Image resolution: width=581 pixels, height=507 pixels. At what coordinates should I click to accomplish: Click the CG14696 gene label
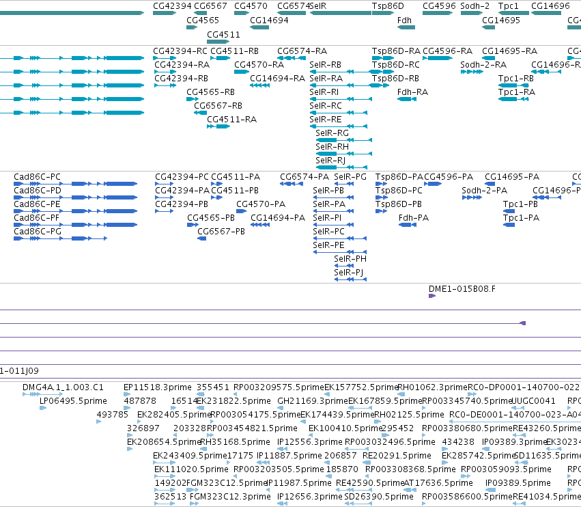[550, 6]
